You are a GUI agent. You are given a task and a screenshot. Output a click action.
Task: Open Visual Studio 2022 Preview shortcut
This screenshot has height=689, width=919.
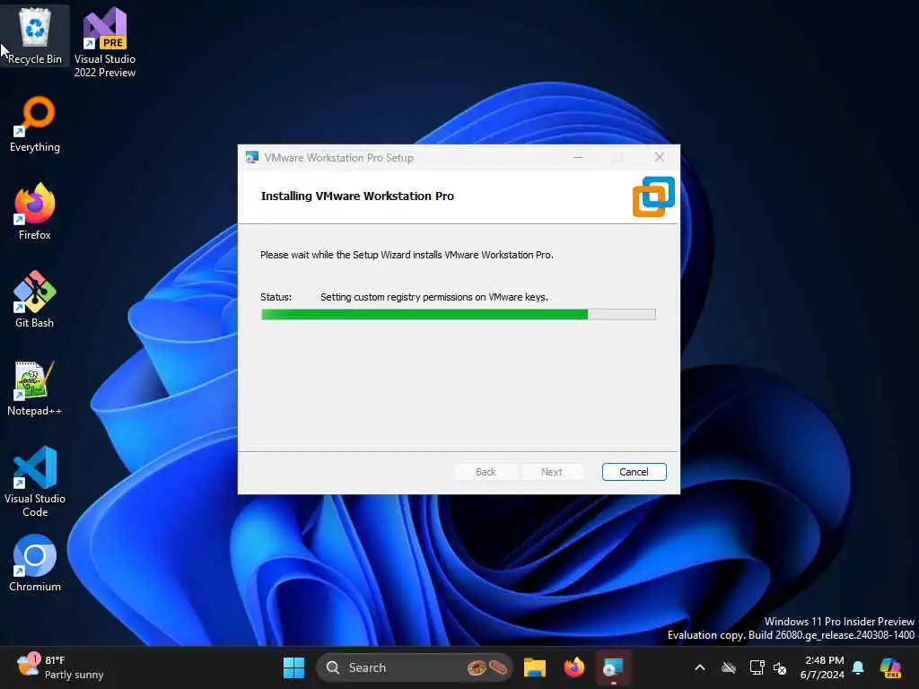(x=105, y=42)
